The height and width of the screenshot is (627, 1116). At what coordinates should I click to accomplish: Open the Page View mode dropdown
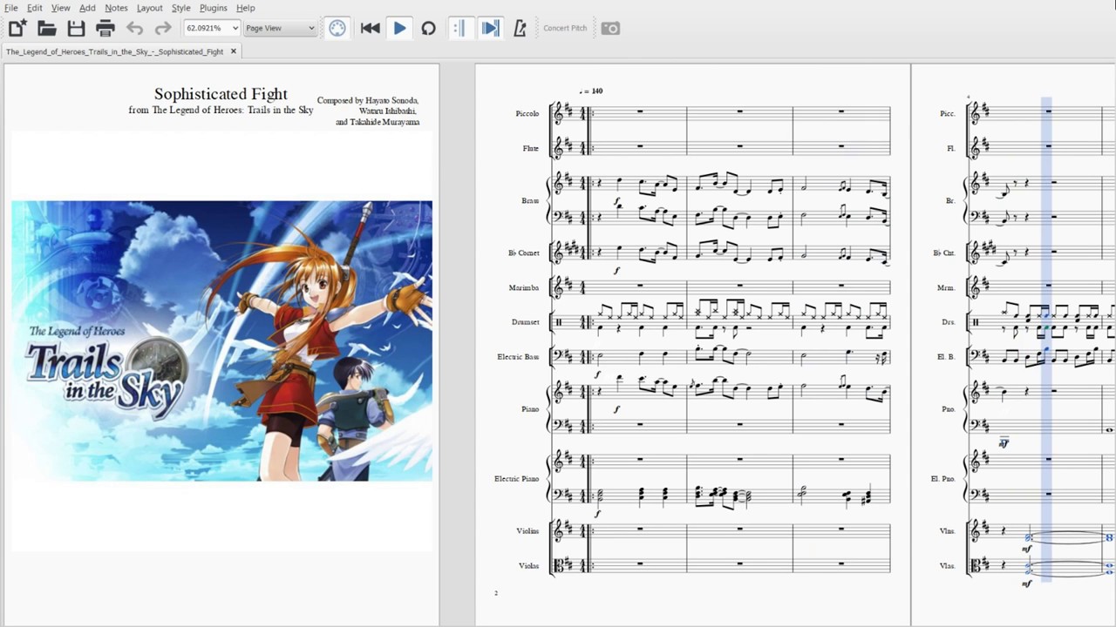[279, 28]
